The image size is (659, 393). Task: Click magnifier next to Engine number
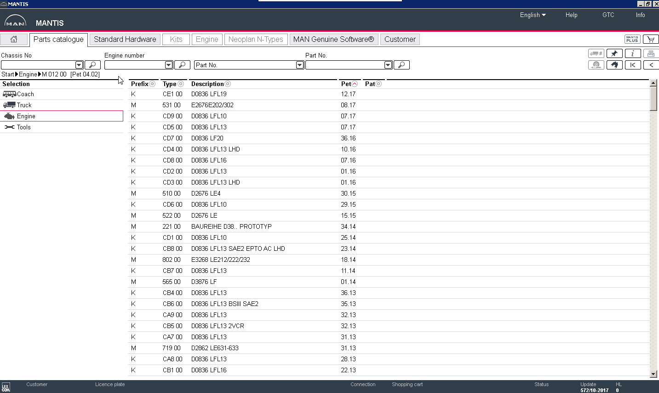click(x=182, y=65)
